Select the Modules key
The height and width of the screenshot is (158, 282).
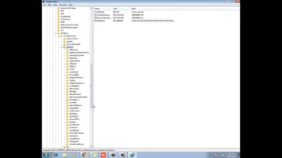coord(73,92)
